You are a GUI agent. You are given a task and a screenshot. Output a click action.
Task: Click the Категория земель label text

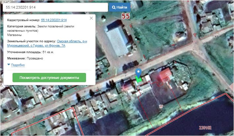(x=22, y=26)
